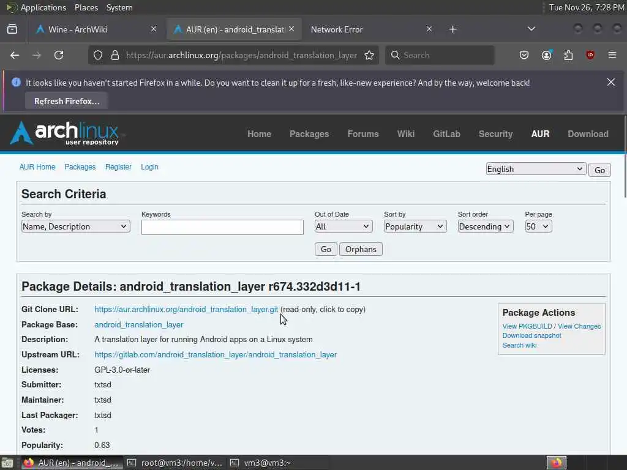Image resolution: width=627 pixels, height=470 pixels.
Task: Open the Firefox View icon
Action: click(x=12, y=29)
